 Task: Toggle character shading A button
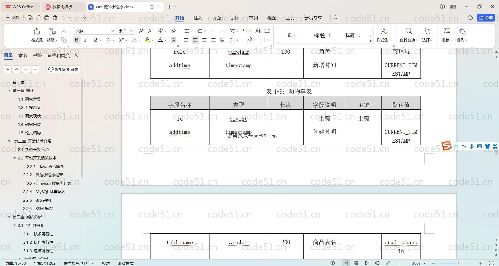point(173,40)
